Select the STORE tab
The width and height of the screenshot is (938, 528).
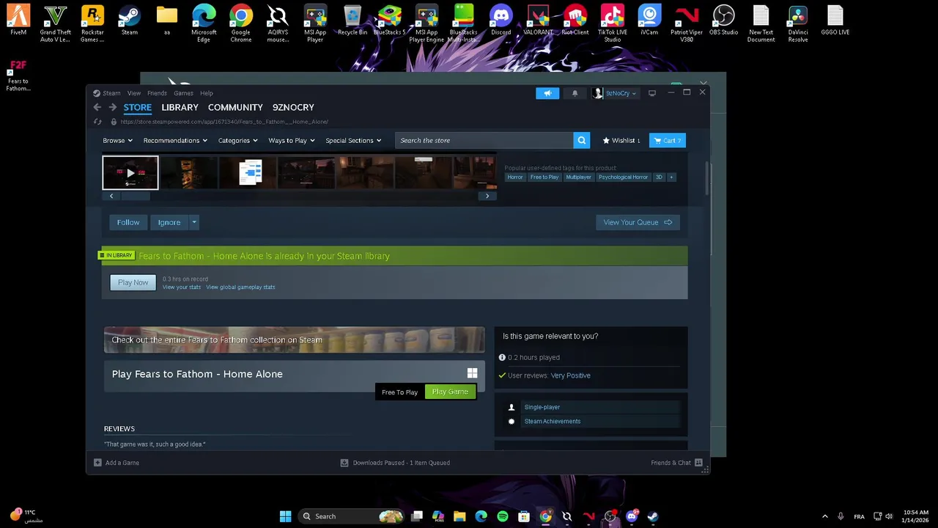[x=137, y=107]
